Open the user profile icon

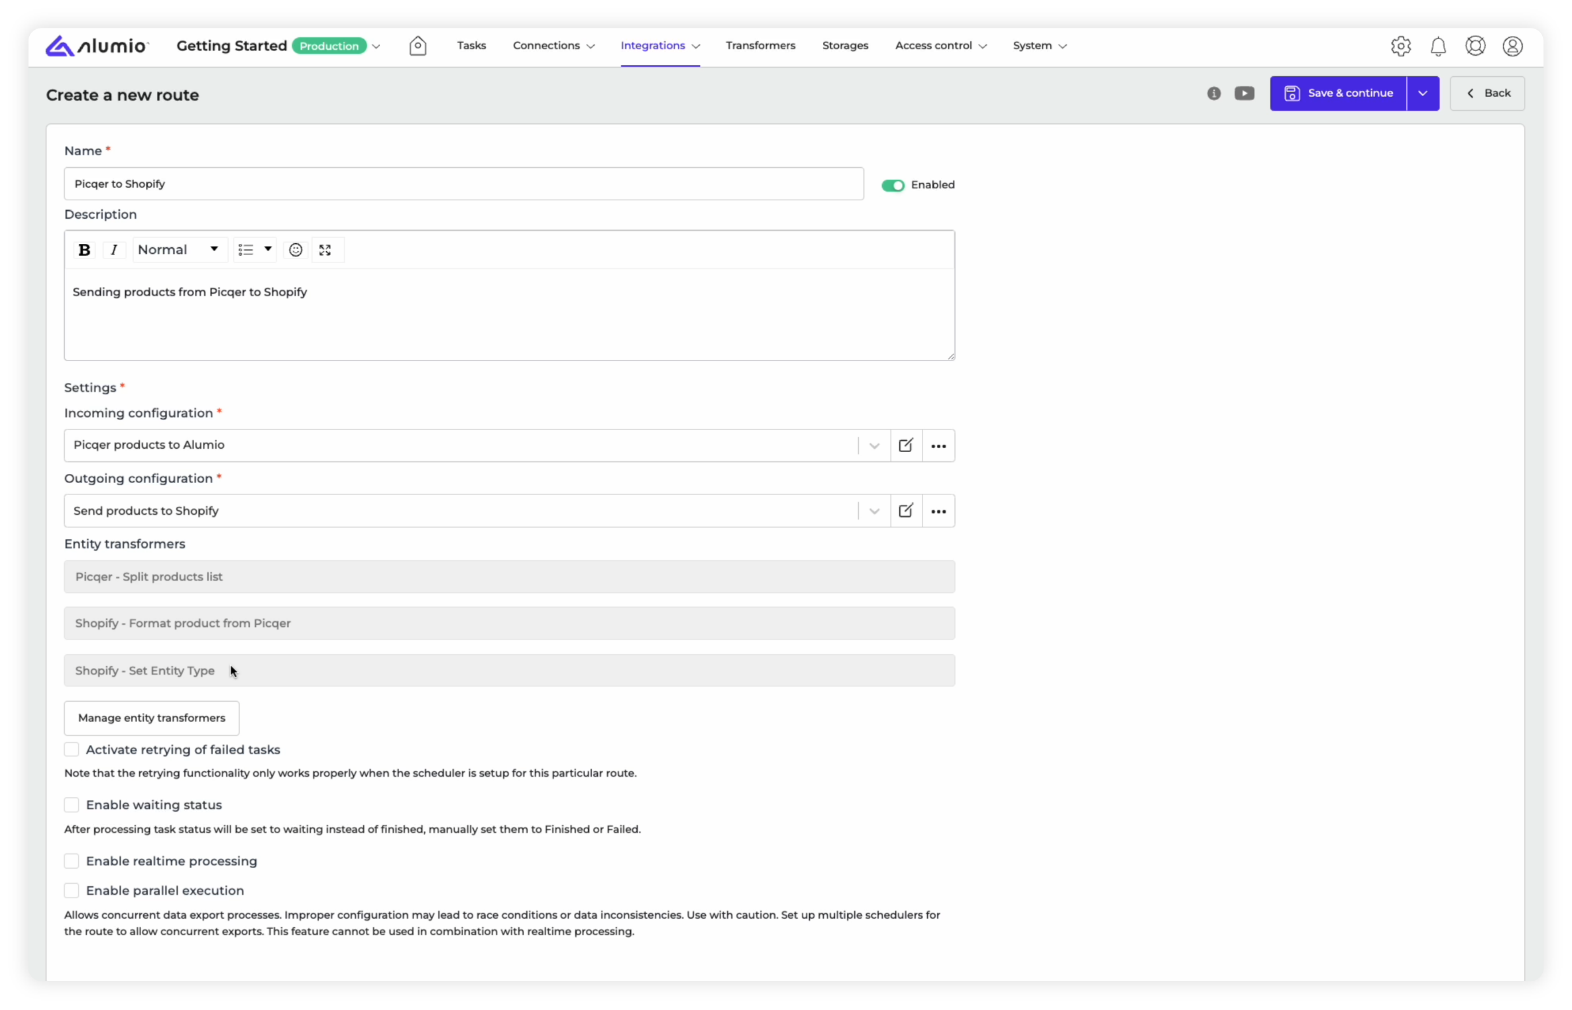(1512, 46)
